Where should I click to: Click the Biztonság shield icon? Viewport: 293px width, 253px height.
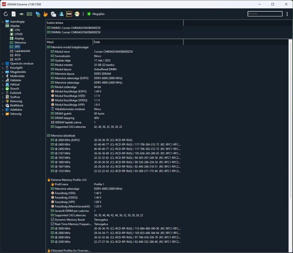pyautogui.click(x=7, y=101)
